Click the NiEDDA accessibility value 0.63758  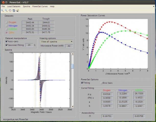[139, 116]
